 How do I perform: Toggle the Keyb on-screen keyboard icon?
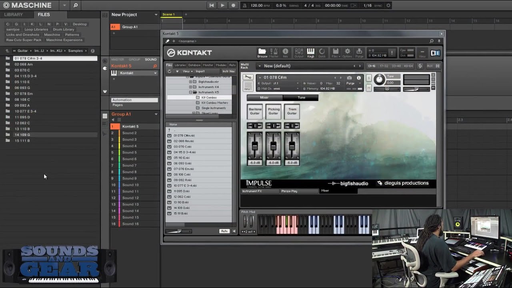click(310, 52)
